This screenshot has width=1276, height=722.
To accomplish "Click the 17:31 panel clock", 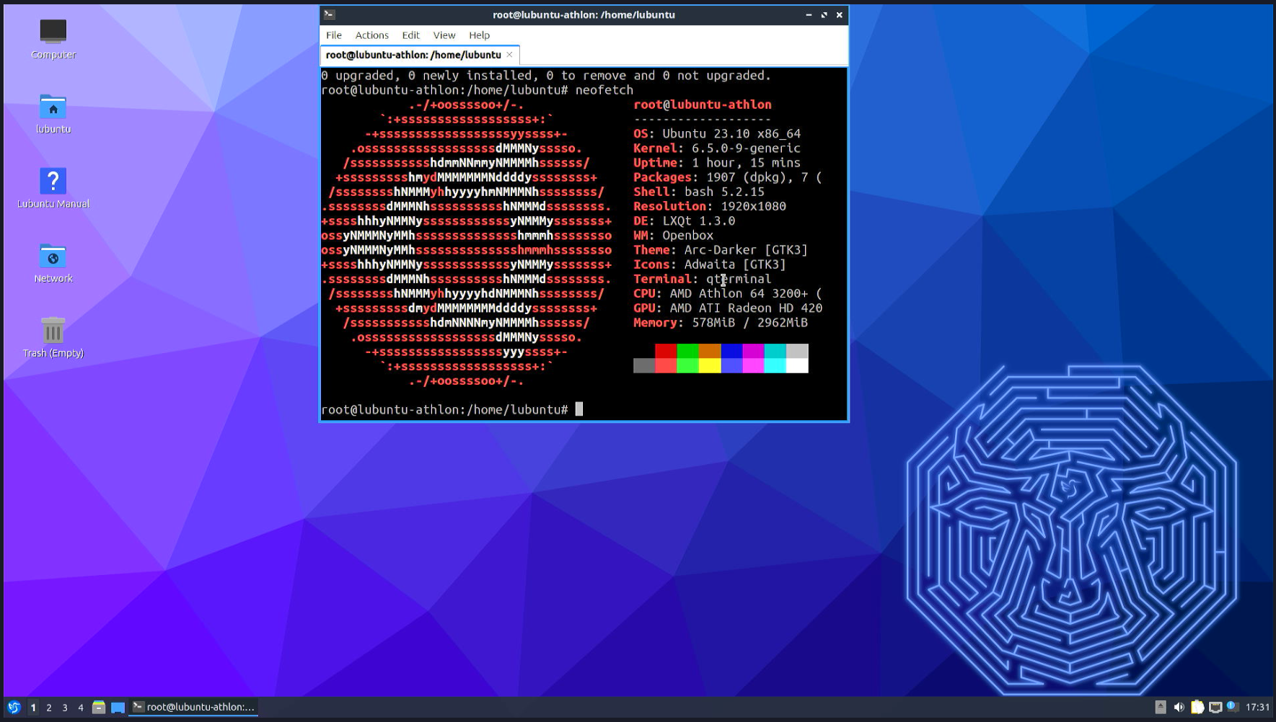I will pos(1257,707).
